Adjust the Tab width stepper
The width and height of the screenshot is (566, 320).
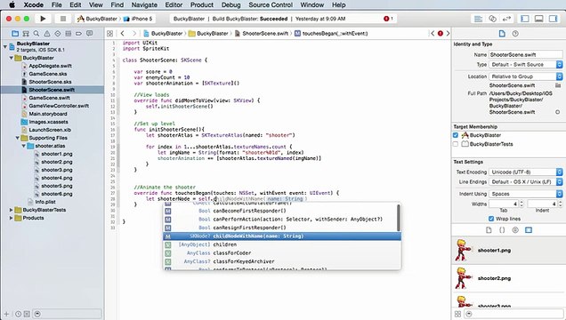tap(522, 204)
